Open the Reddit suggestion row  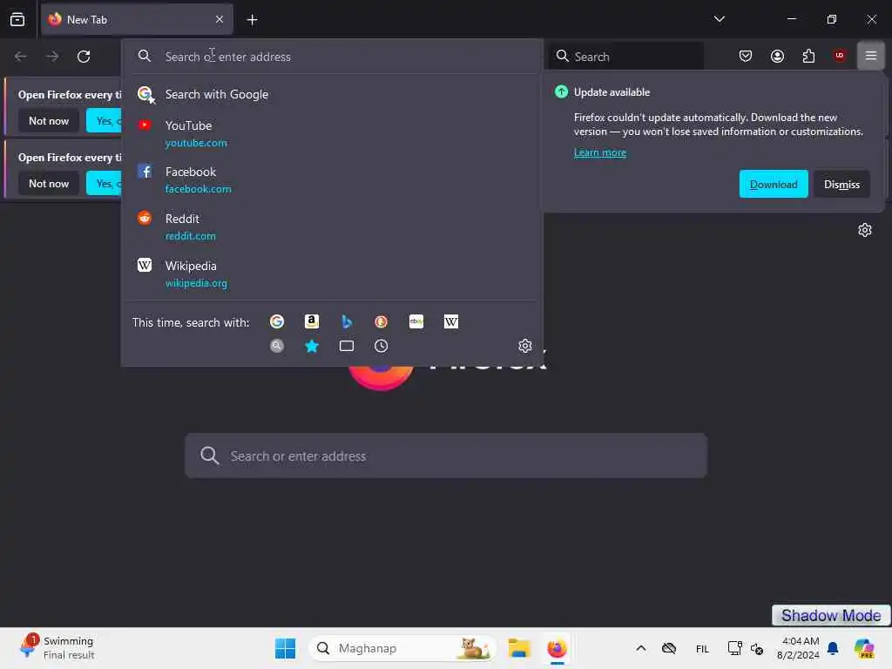333,227
